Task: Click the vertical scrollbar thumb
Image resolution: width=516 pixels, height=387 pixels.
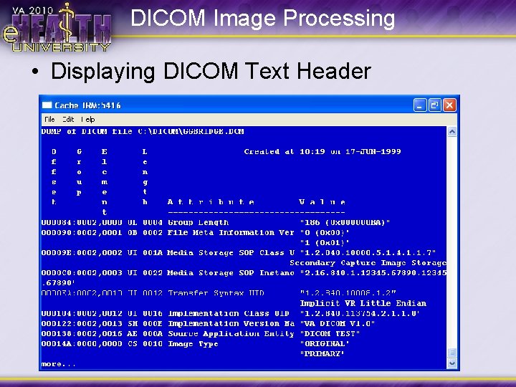Action: pos(452,353)
